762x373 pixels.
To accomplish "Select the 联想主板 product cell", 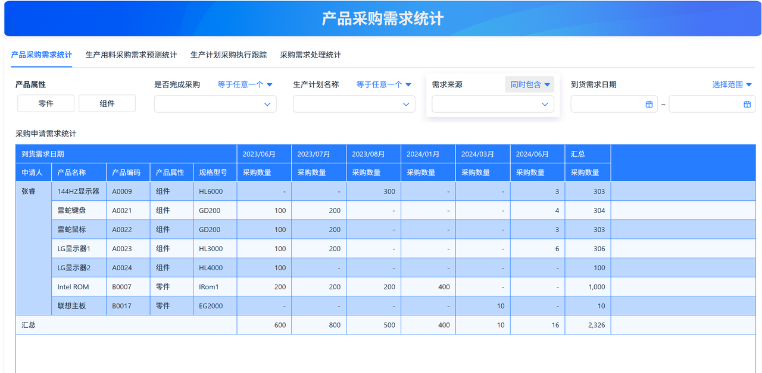I will (79, 306).
